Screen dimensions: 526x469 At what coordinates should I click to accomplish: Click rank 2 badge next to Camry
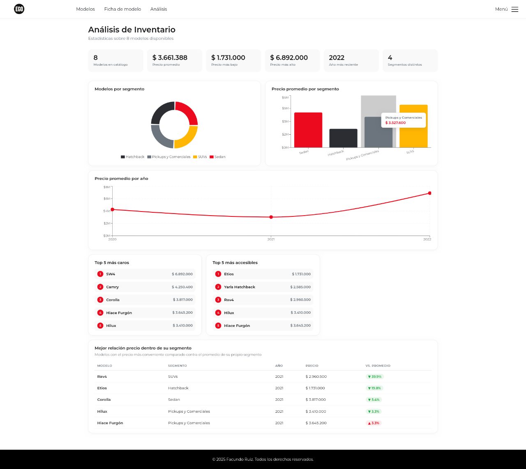(100, 287)
